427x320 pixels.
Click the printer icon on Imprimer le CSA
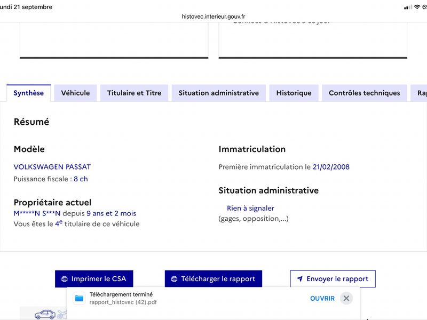coord(65,279)
